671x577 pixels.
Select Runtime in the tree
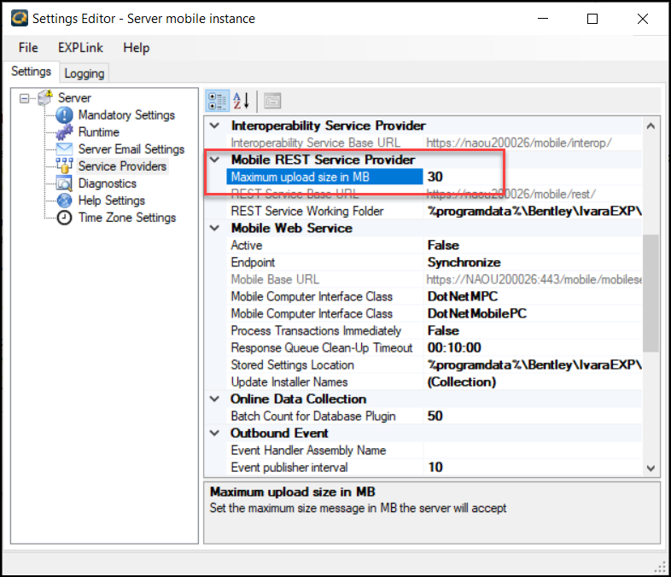click(x=99, y=132)
